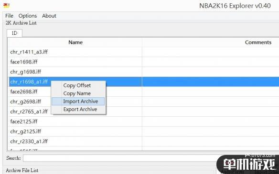Sort by the Name column header
Screen dimensions: 279x174
pyautogui.click(x=75, y=42)
